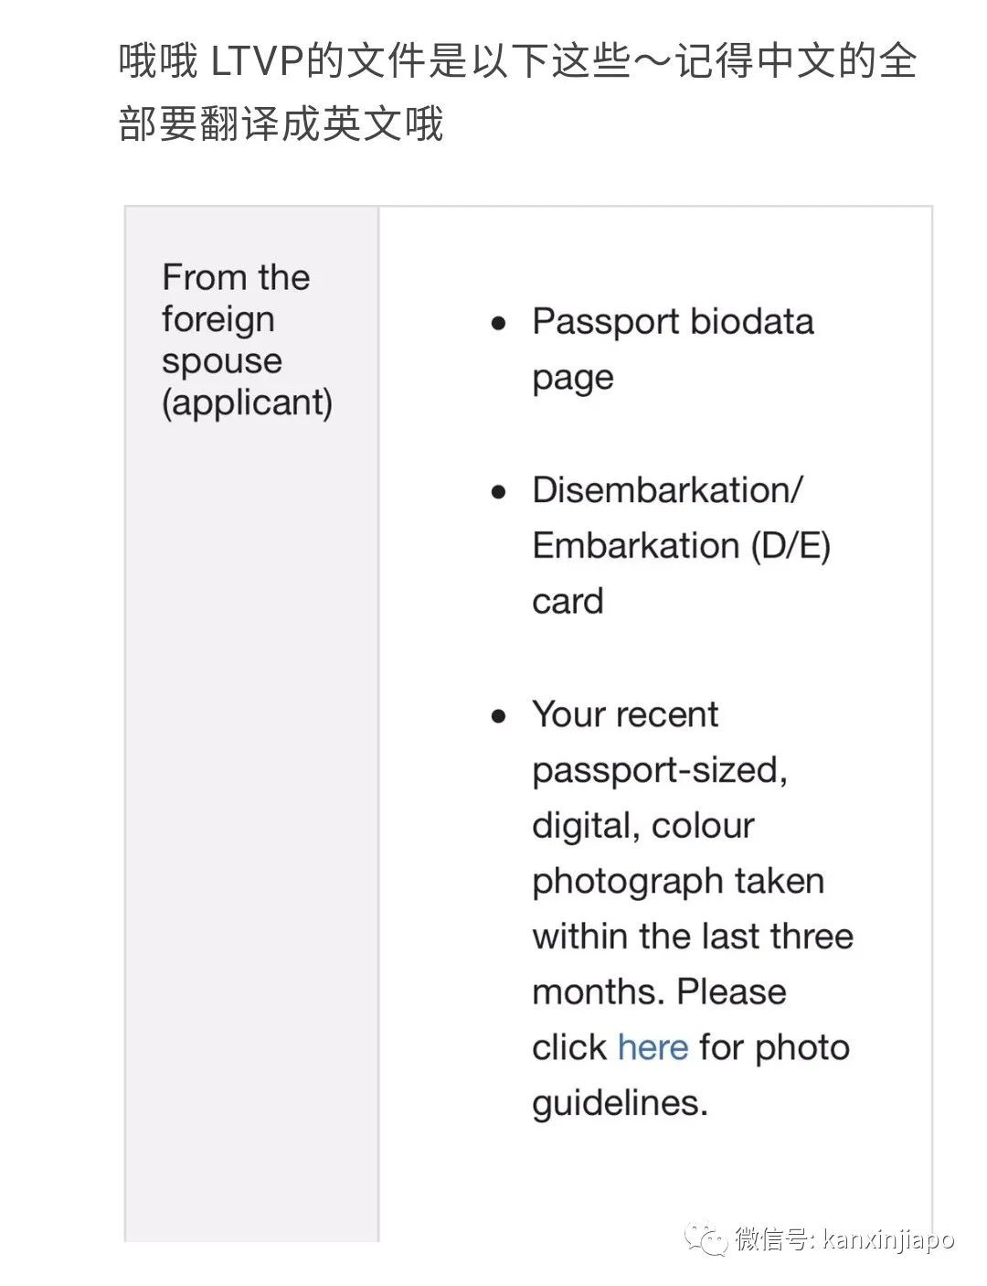Click the "Passport biodata page" list item

pyautogui.click(x=672, y=348)
